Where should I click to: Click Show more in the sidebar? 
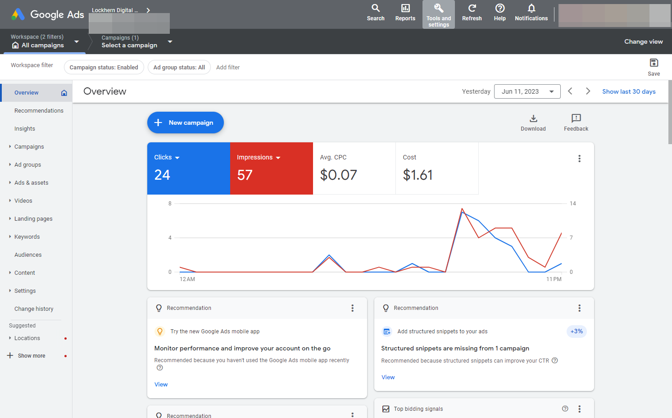tap(32, 356)
